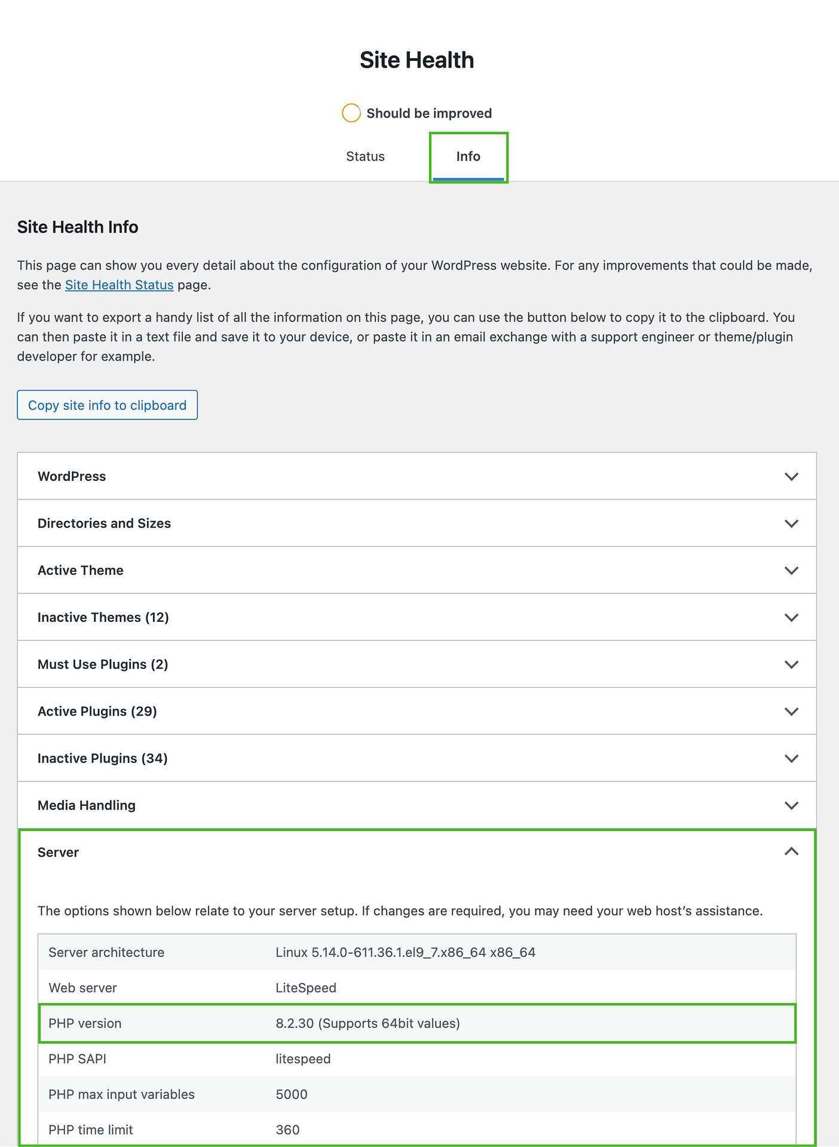Click the Web server LiteSpeed value

(x=305, y=988)
